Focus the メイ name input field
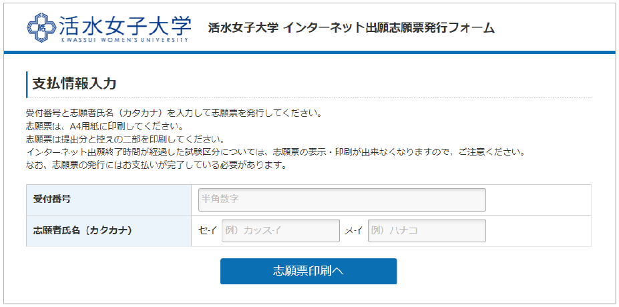This screenshot has width=619, height=307. 426,231
